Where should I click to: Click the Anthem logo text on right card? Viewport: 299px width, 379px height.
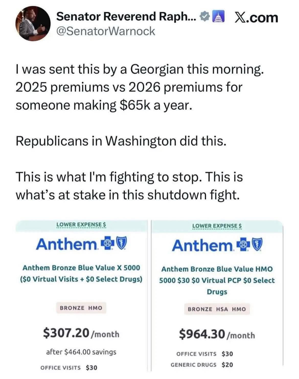pyautogui.click(x=202, y=245)
